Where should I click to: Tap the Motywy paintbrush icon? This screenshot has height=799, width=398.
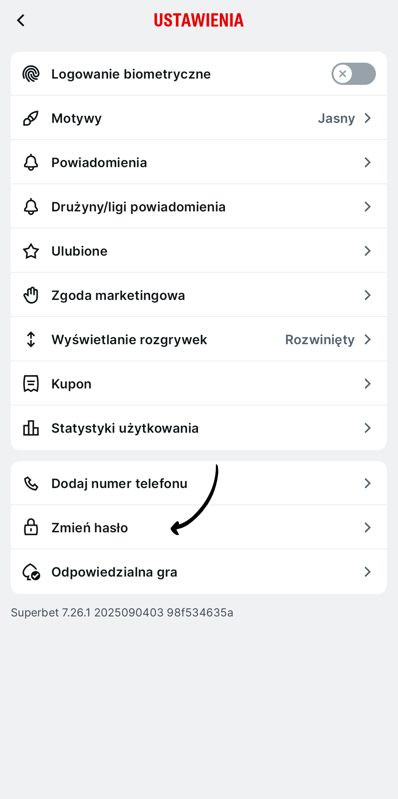tap(31, 118)
